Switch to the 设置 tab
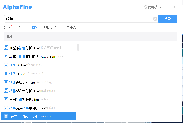The width and height of the screenshot is (183, 123). coord(21,28)
